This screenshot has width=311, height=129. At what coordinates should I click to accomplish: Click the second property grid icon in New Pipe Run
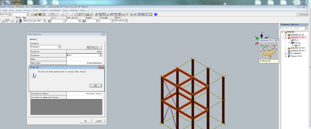click(x=92, y=47)
